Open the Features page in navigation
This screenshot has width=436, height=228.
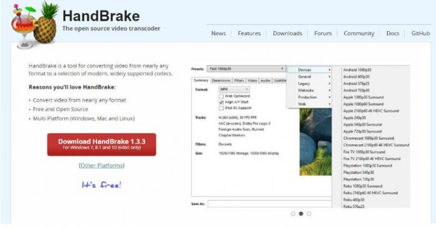(x=249, y=33)
